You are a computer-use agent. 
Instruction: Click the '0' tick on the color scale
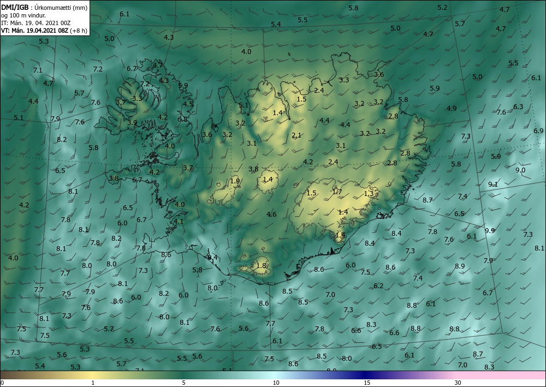pyautogui.click(x=2, y=383)
